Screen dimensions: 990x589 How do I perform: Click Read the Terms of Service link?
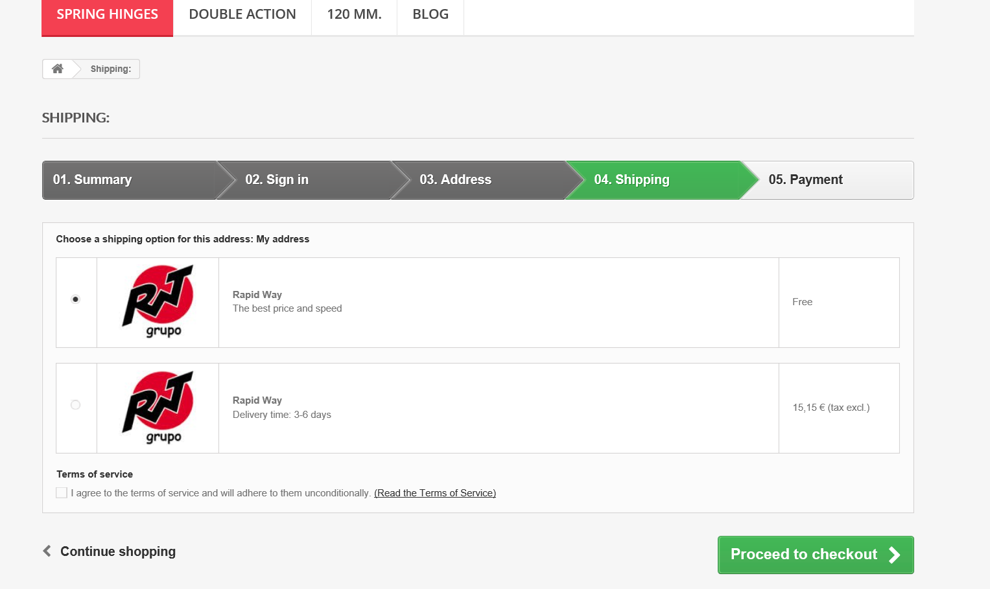435,493
